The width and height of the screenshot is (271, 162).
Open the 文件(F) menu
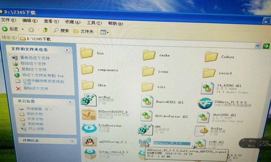pyautogui.click(x=9, y=20)
